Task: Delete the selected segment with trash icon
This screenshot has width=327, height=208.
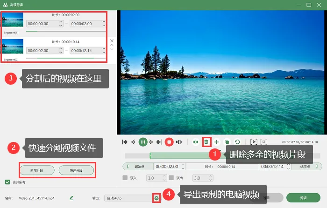Action: 206,142
